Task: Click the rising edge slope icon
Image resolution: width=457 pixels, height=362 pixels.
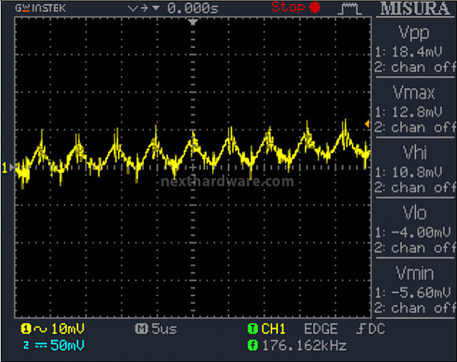Action: [360, 329]
